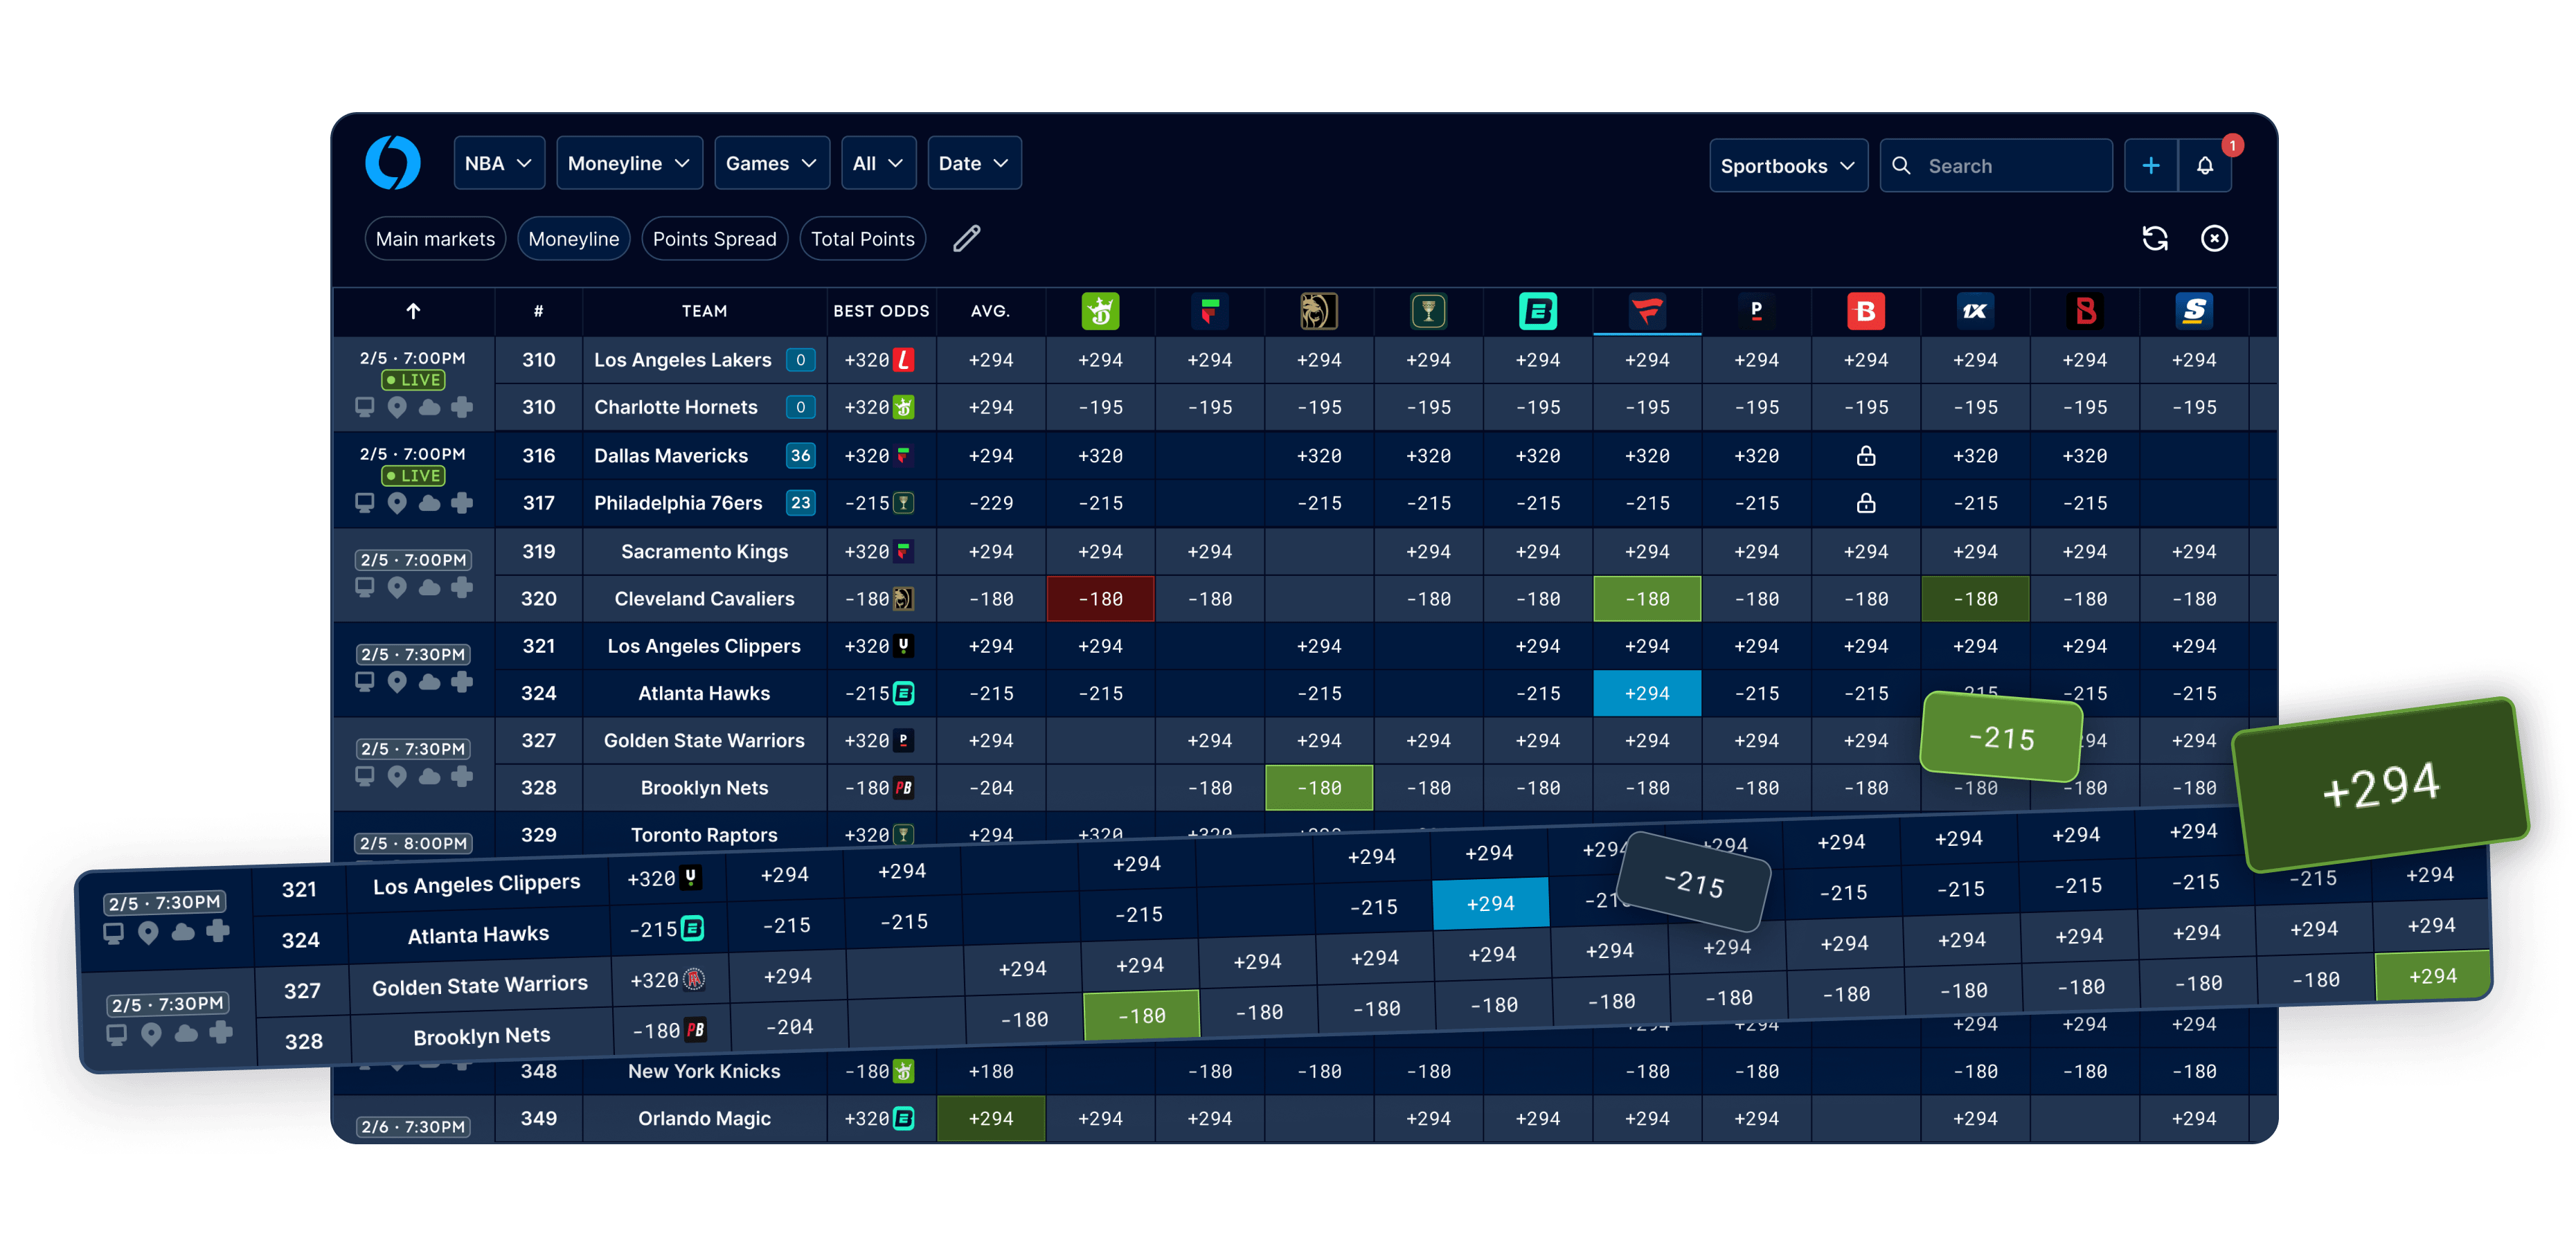Select the black-red B sportsbook icon
The width and height of the screenshot is (2576, 1246).
[x=2085, y=311]
